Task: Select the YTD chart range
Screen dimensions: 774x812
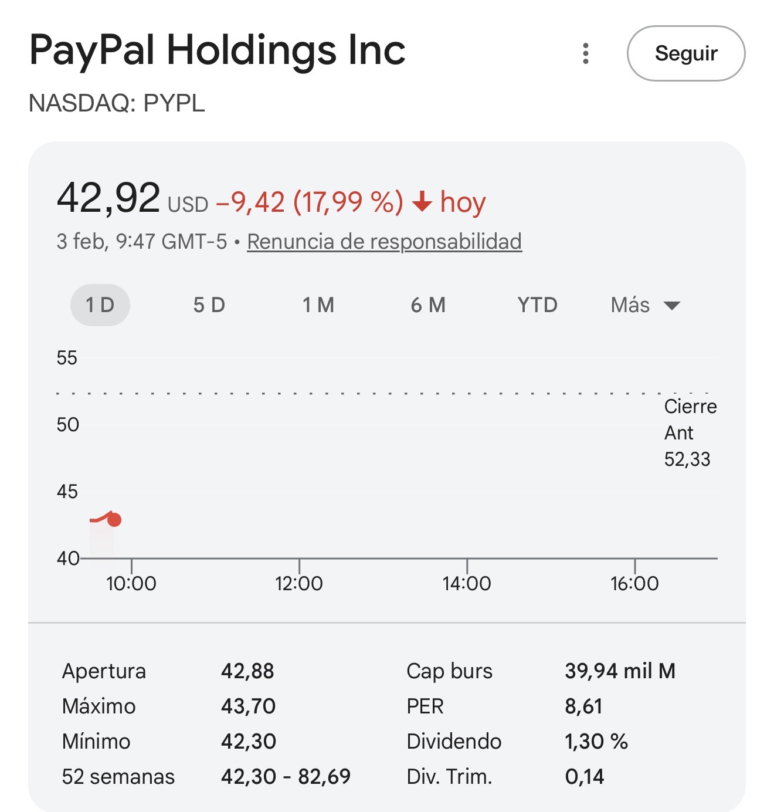Action: tap(537, 305)
